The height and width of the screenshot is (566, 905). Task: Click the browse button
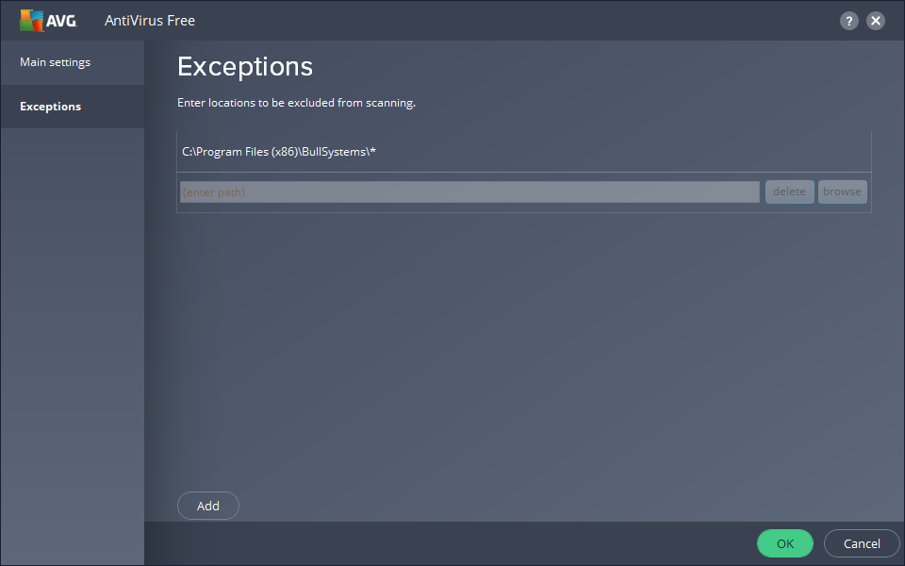[x=842, y=191]
